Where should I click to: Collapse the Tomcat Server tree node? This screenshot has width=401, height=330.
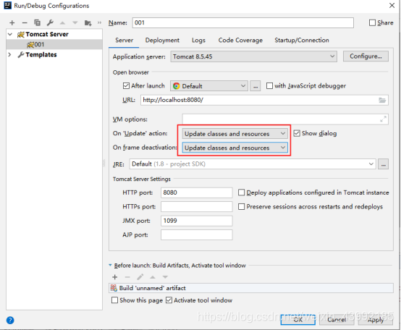(x=10, y=34)
